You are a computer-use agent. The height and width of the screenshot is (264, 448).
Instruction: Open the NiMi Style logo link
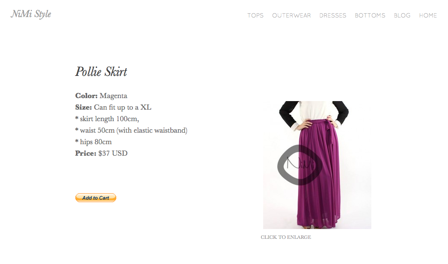click(x=31, y=14)
